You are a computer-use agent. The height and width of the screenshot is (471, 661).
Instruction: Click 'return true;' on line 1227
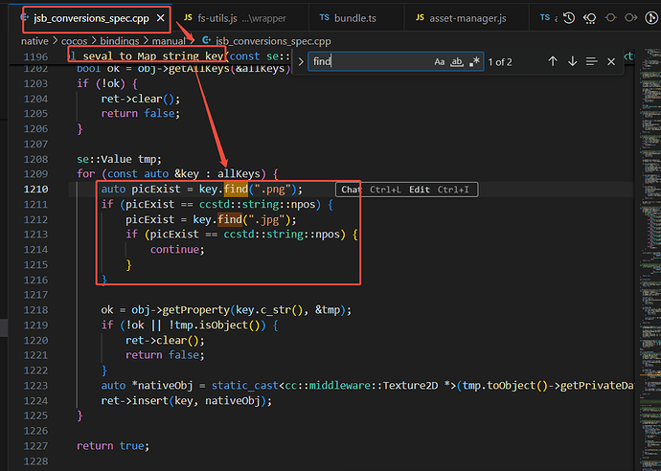[113, 446]
